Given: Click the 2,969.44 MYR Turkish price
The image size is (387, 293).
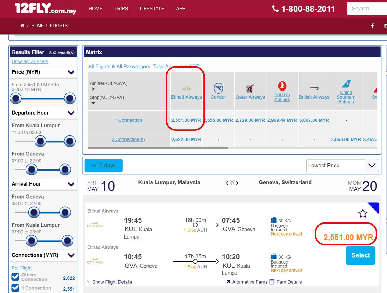Looking at the screenshot, I should [282, 120].
